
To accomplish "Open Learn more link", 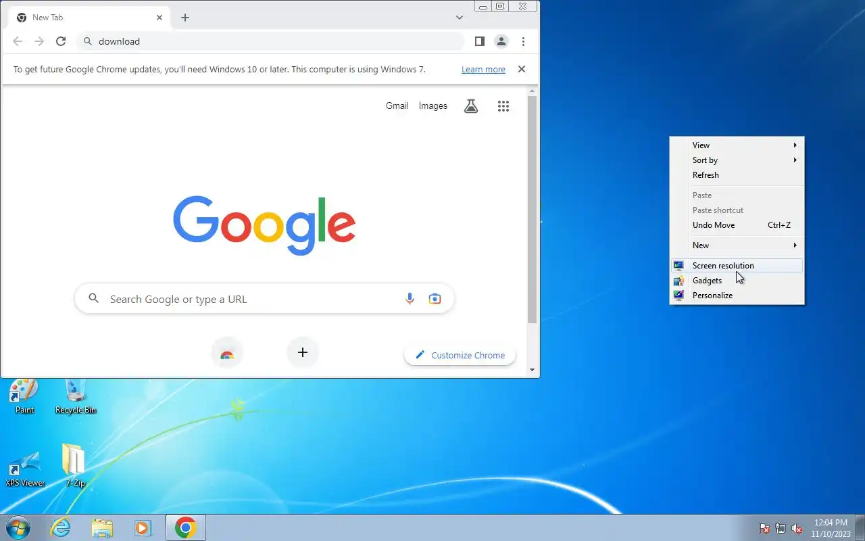I will pyautogui.click(x=483, y=70).
